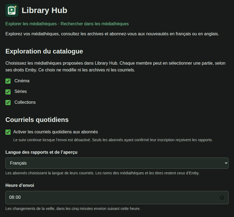Click the Heure d'envoi time field

point(117,197)
